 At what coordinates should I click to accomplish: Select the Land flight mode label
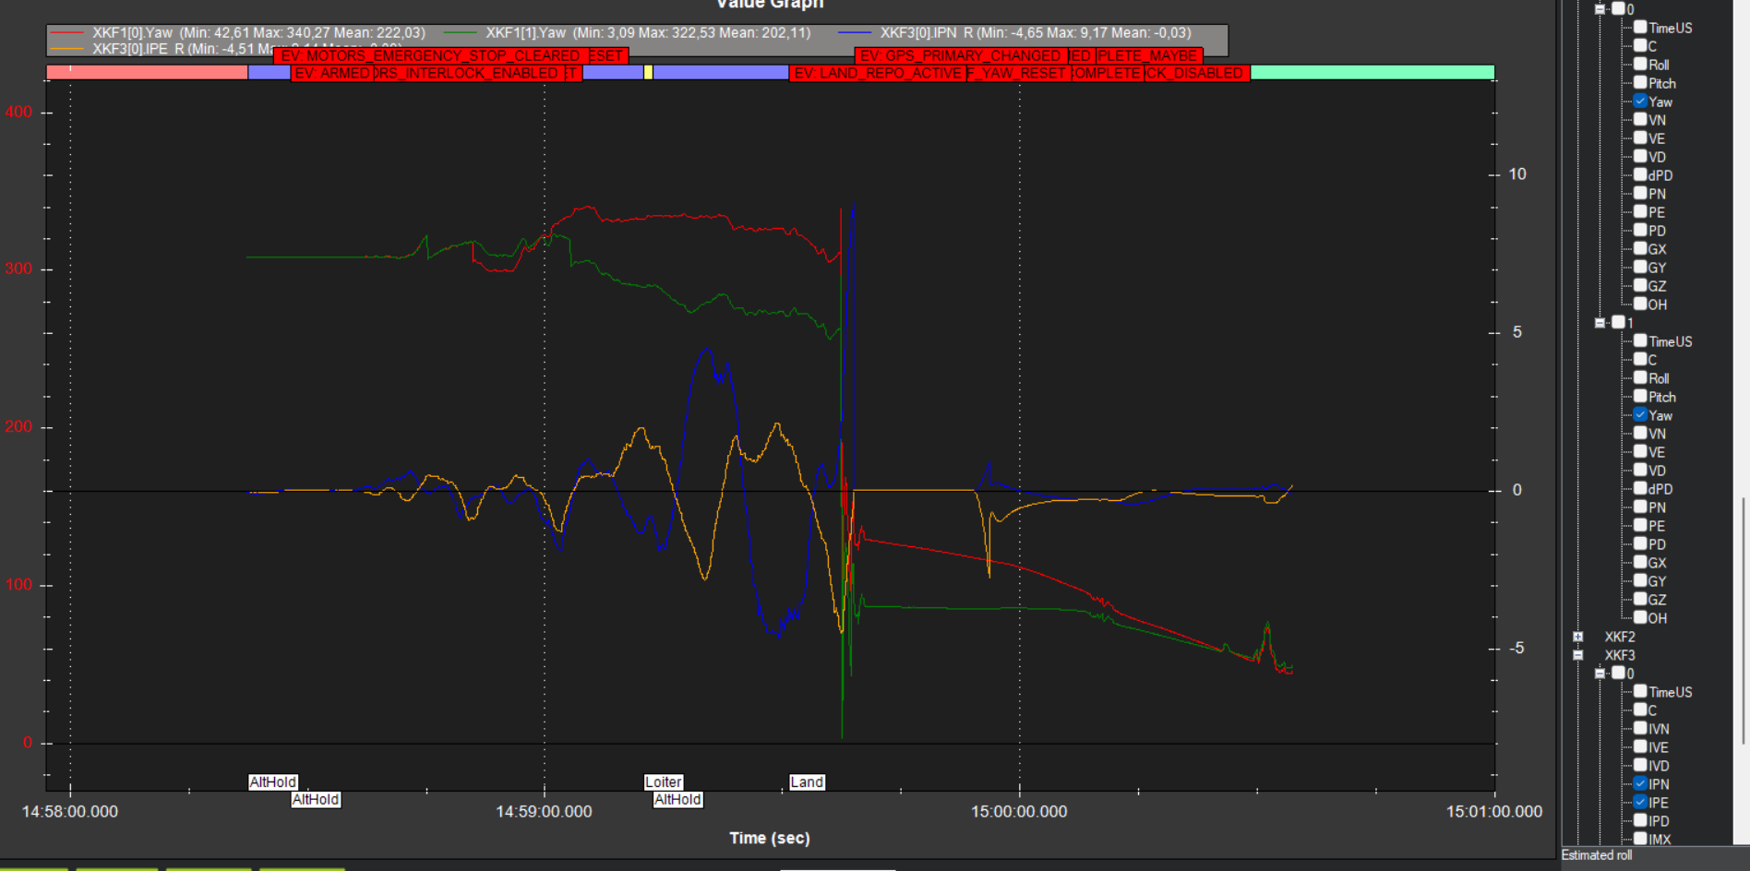click(807, 782)
